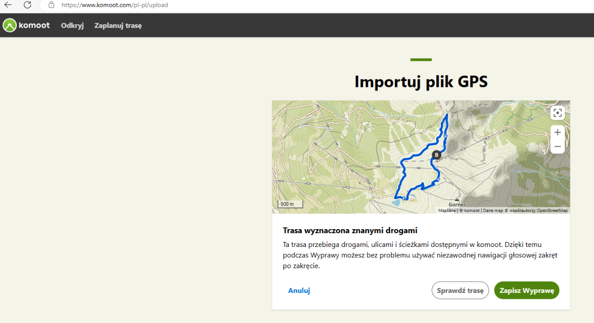Open the Maplibre attribution link
This screenshot has height=323, width=594.
[x=446, y=210]
